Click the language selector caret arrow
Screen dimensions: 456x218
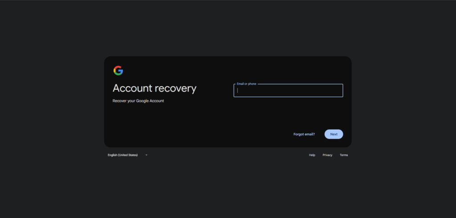point(146,155)
